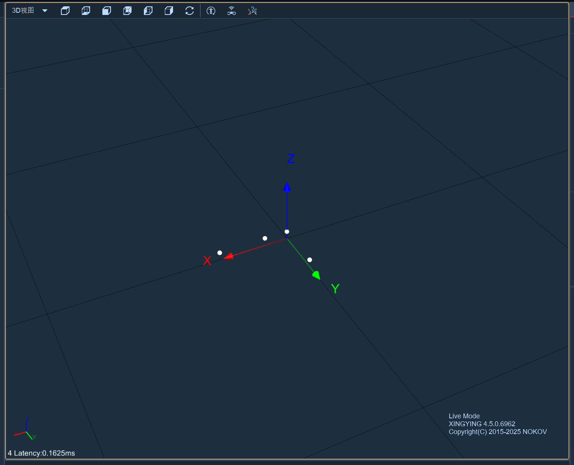
Task: Click the orientation gizmo in the corner
Action: point(25,429)
